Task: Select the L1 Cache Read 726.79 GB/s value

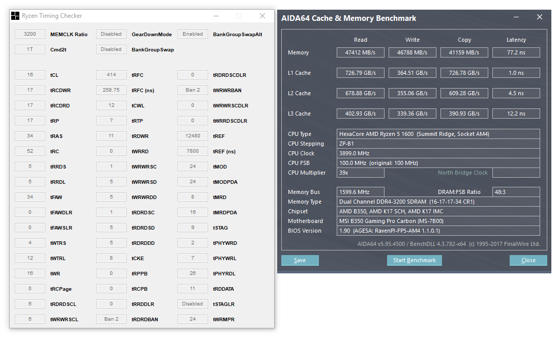Action: 360,73
